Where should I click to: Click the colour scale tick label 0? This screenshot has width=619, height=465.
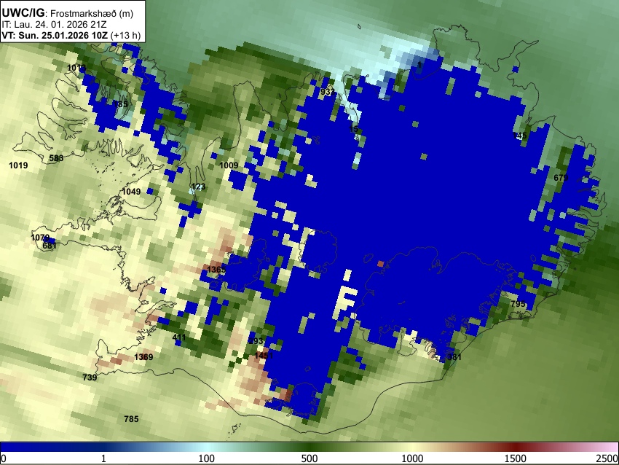(4, 458)
